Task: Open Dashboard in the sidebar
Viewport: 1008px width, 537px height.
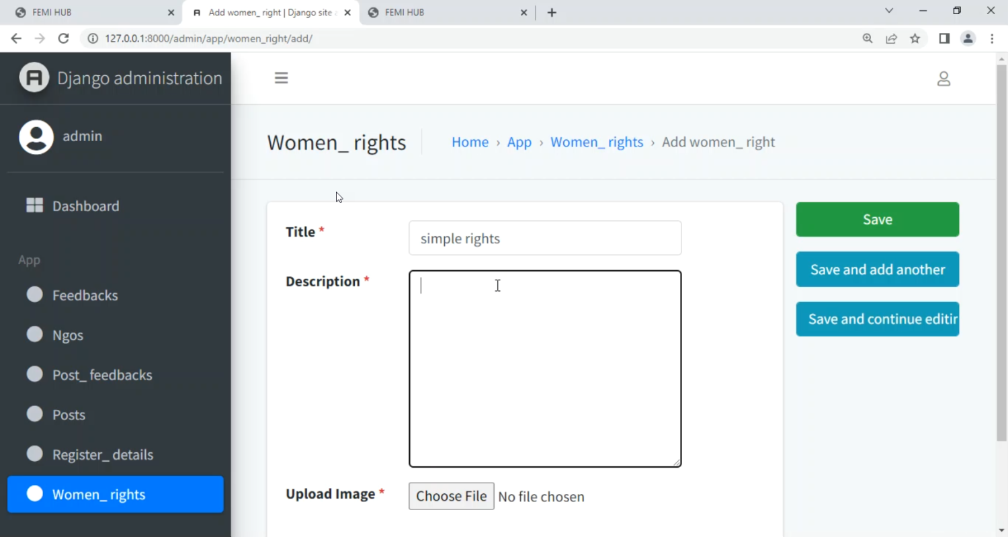Action: click(x=85, y=206)
